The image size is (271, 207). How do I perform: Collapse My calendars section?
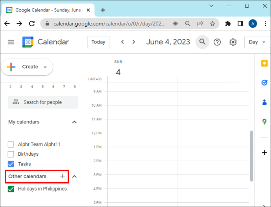point(74,122)
